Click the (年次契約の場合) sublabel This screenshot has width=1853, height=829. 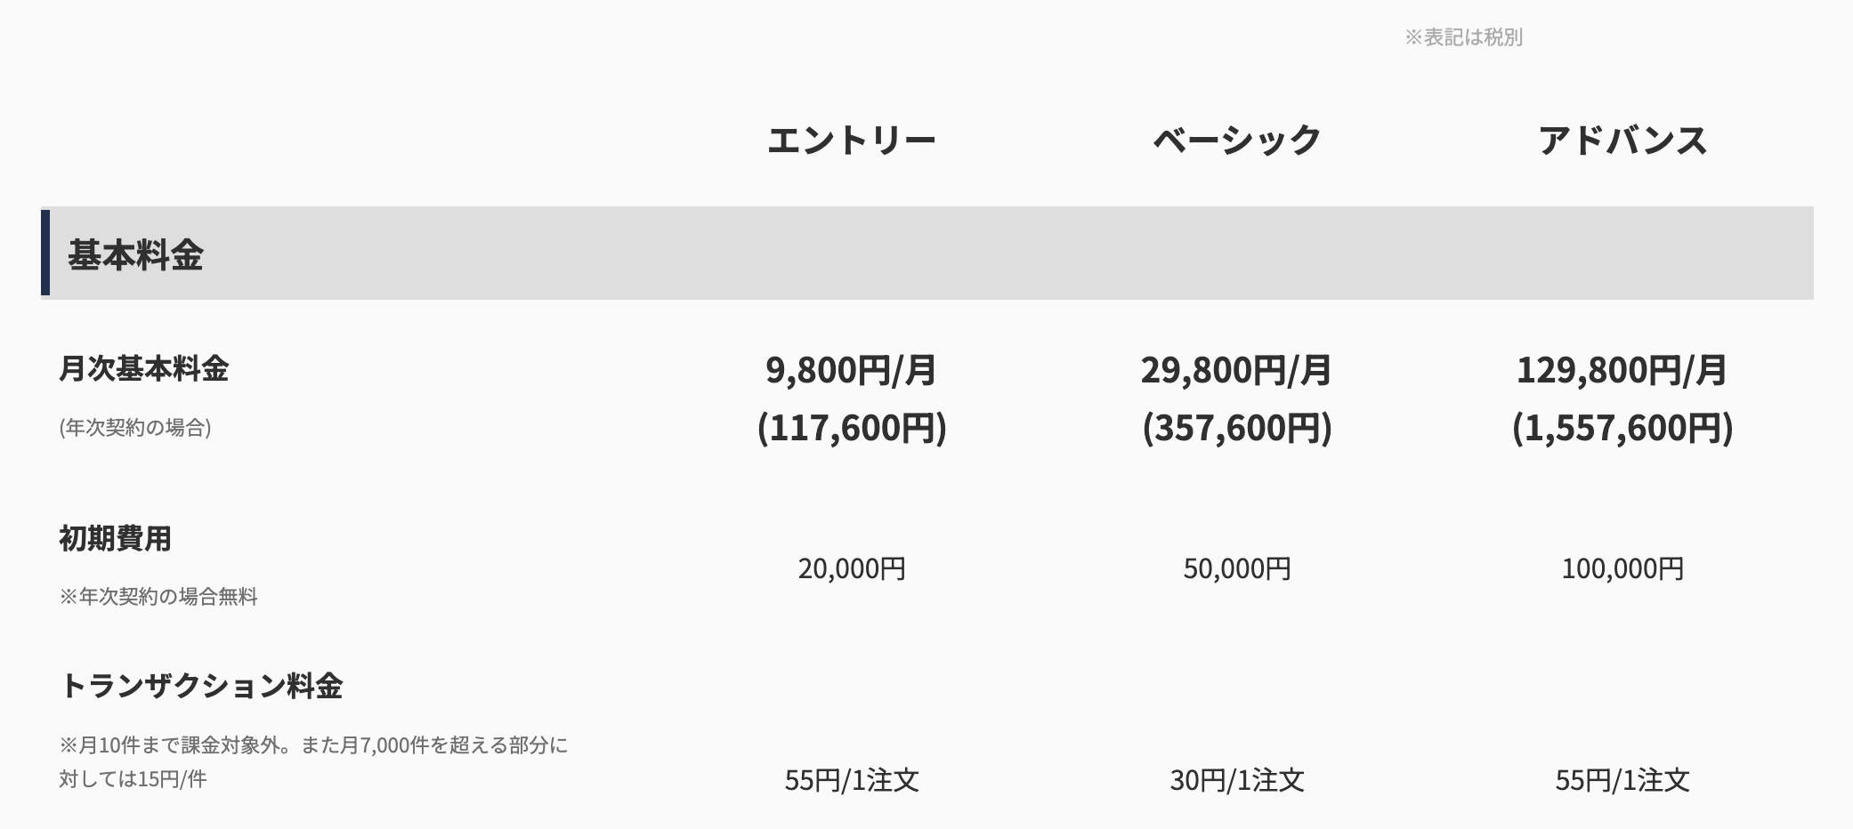[x=135, y=428]
